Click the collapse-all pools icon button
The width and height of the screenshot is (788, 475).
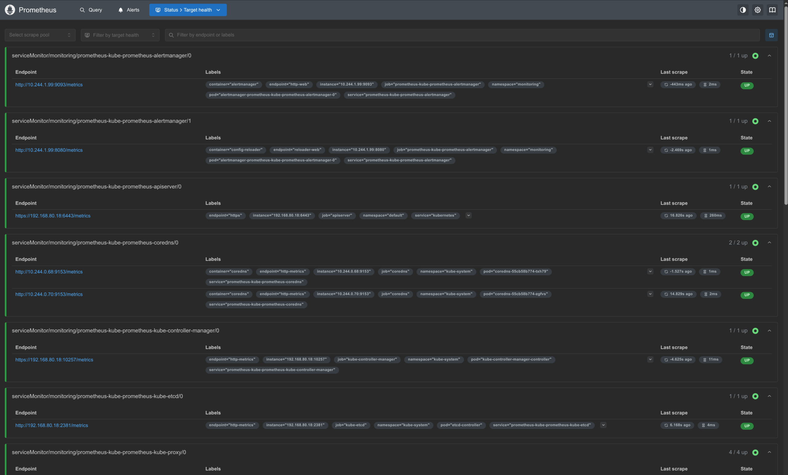click(771, 35)
